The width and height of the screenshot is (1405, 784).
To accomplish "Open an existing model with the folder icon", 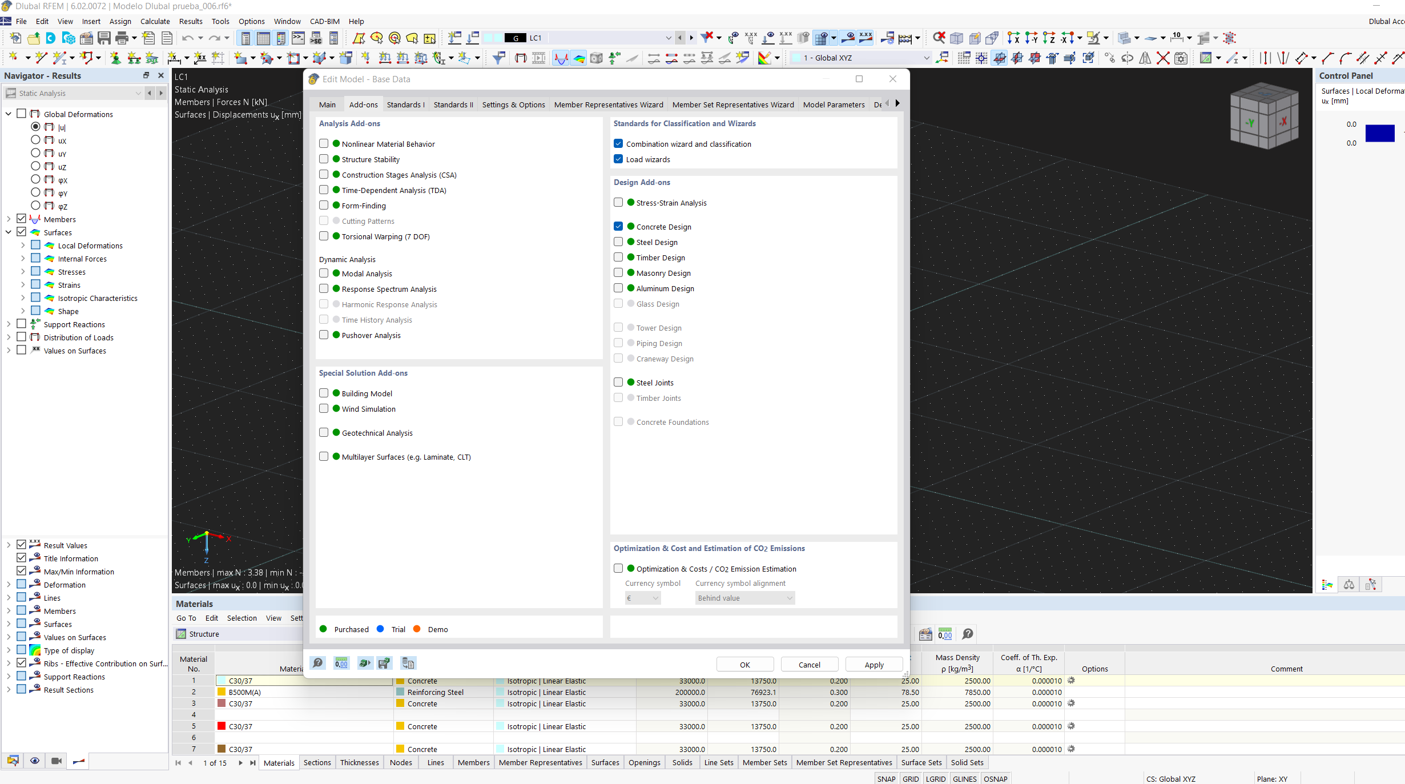I will coord(33,38).
